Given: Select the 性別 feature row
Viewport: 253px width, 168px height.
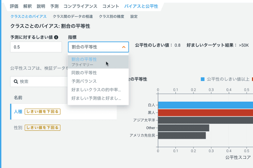Looking at the screenshot, I should (x=18, y=127).
